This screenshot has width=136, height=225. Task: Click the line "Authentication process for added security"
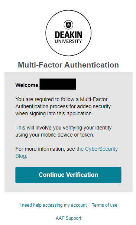[63, 106]
